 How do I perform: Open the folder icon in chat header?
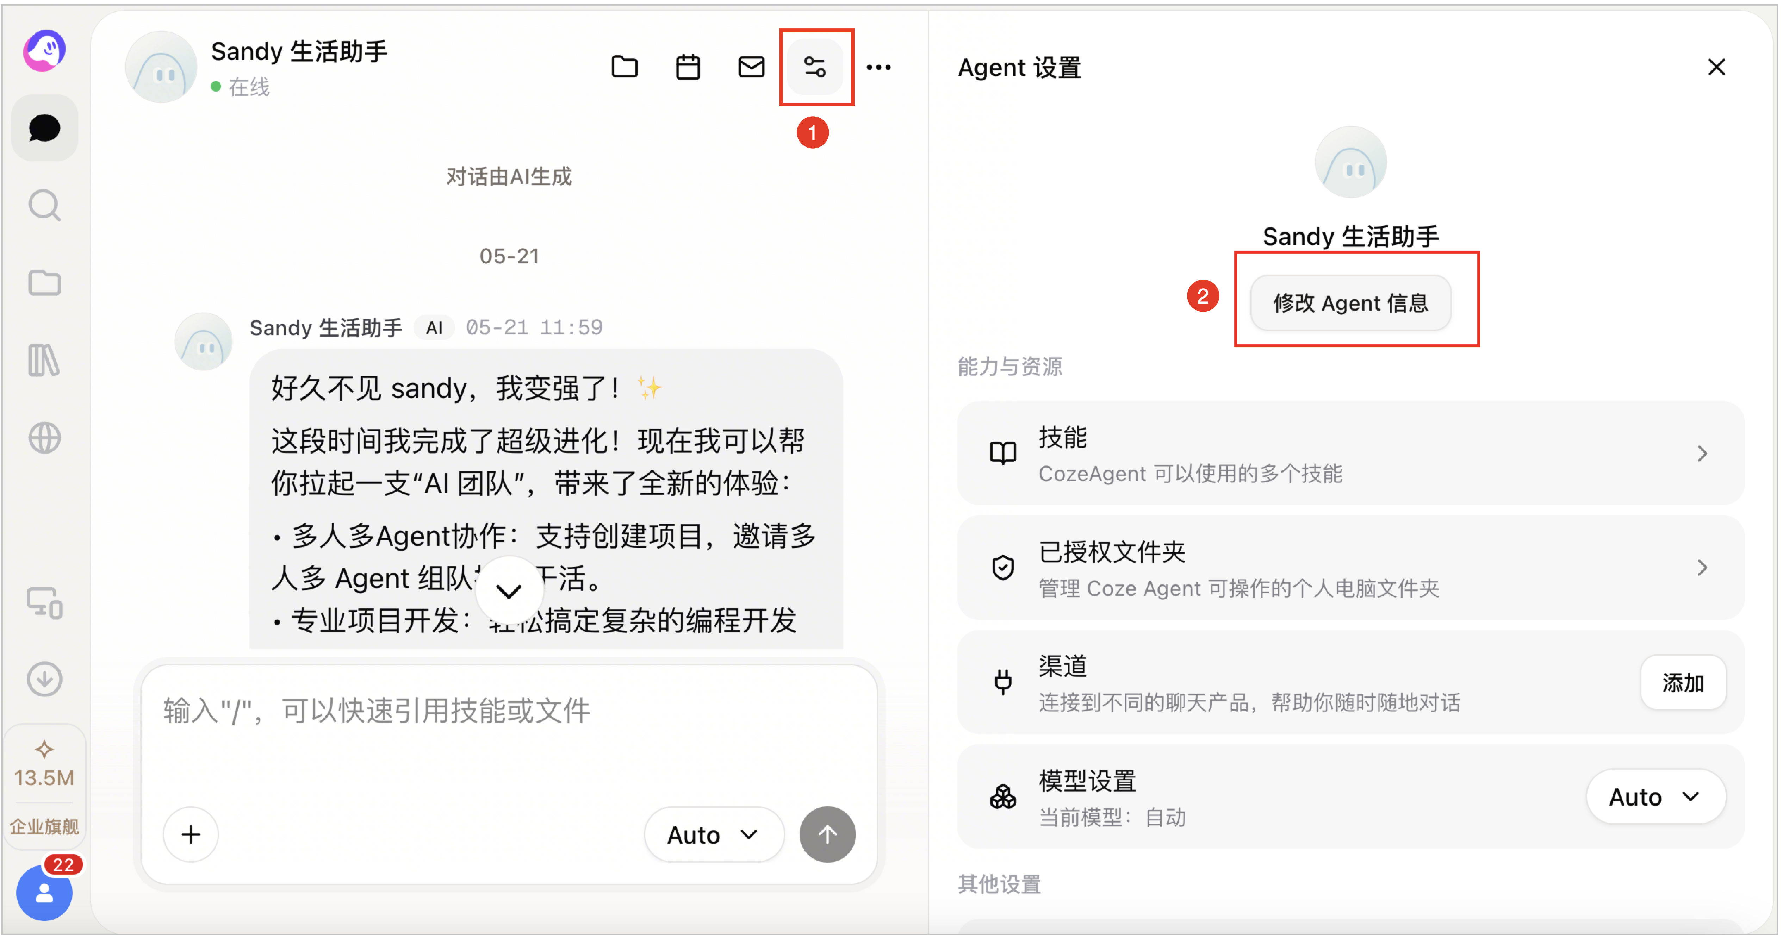click(624, 67)
